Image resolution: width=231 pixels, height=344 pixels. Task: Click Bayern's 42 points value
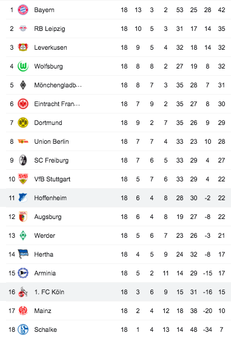coord(221,10)
